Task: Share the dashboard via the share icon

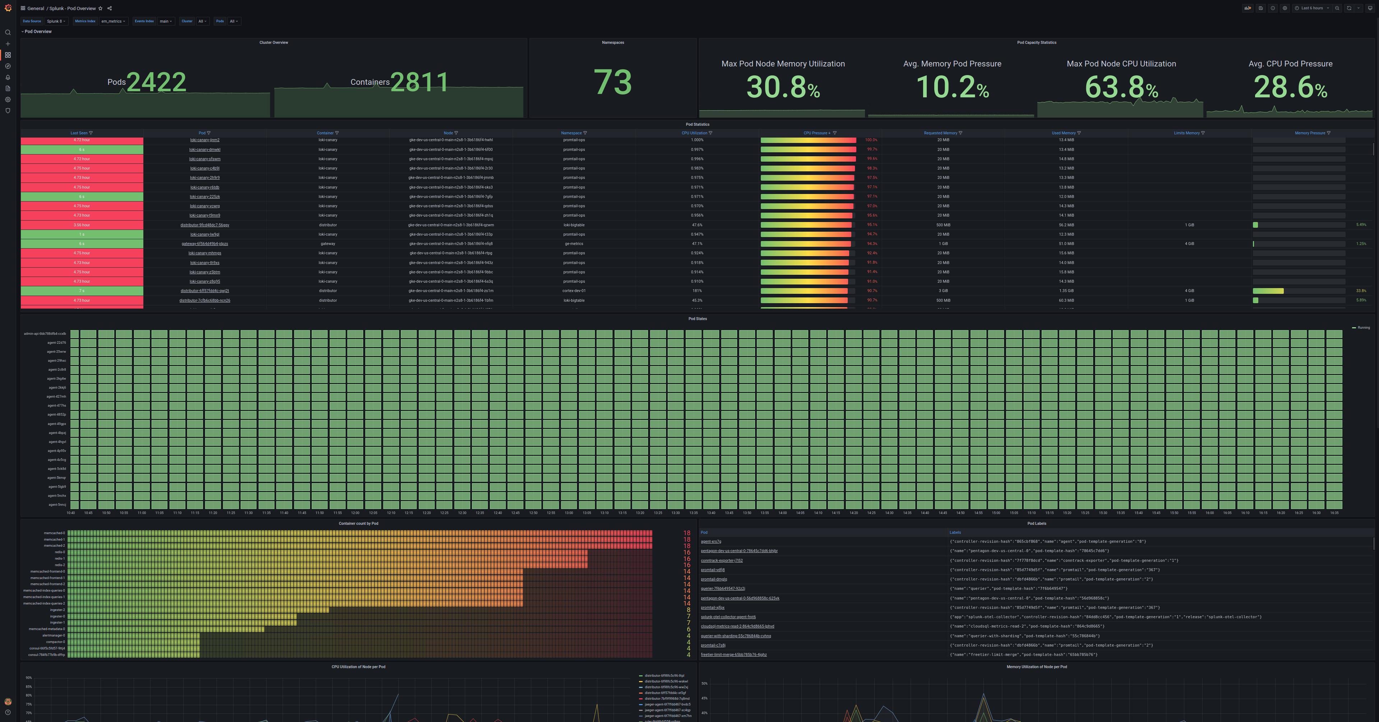Action: point(109,8)
